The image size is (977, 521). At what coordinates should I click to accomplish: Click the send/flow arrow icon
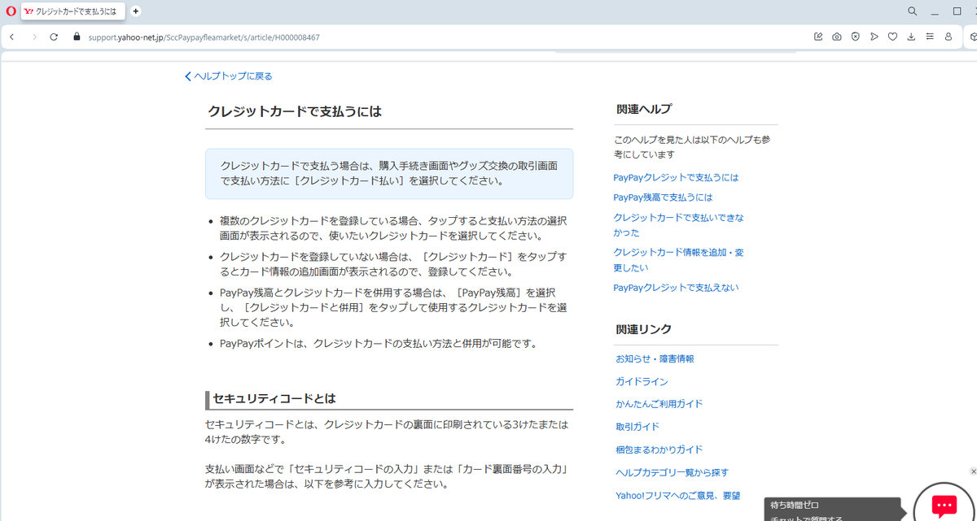coord(874,37)
